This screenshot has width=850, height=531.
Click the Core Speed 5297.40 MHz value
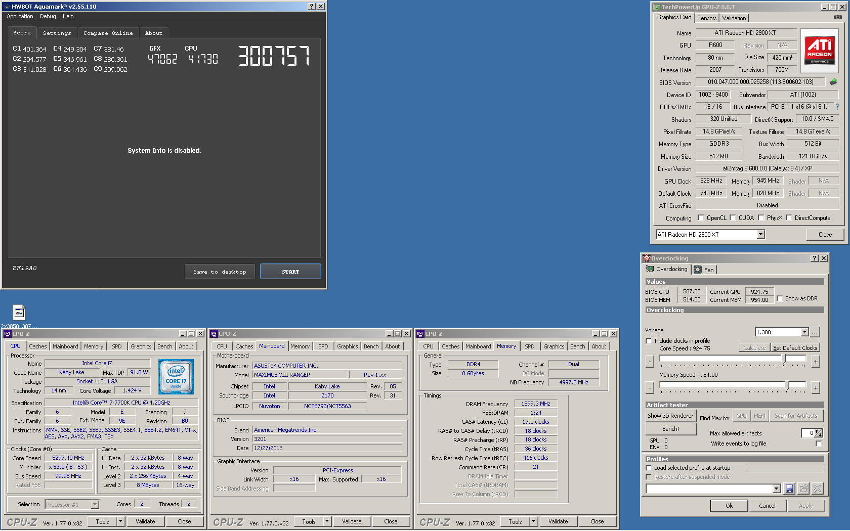click(x=68, y=458)
